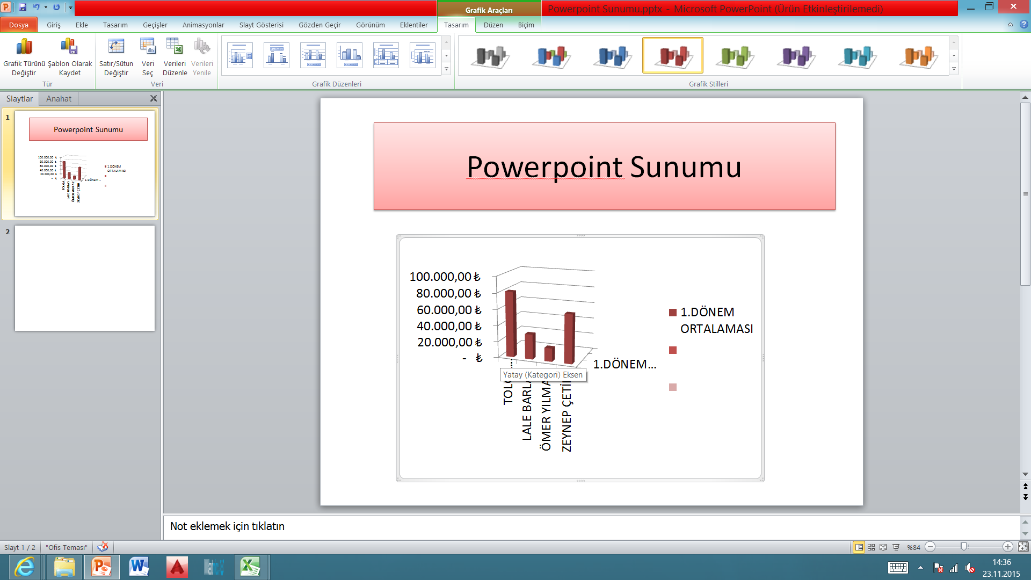Image resolution: width=1031 pixels, height=580 pixels.
Task: Select the third chart layout thumbnail
Action: click(313, 55)
